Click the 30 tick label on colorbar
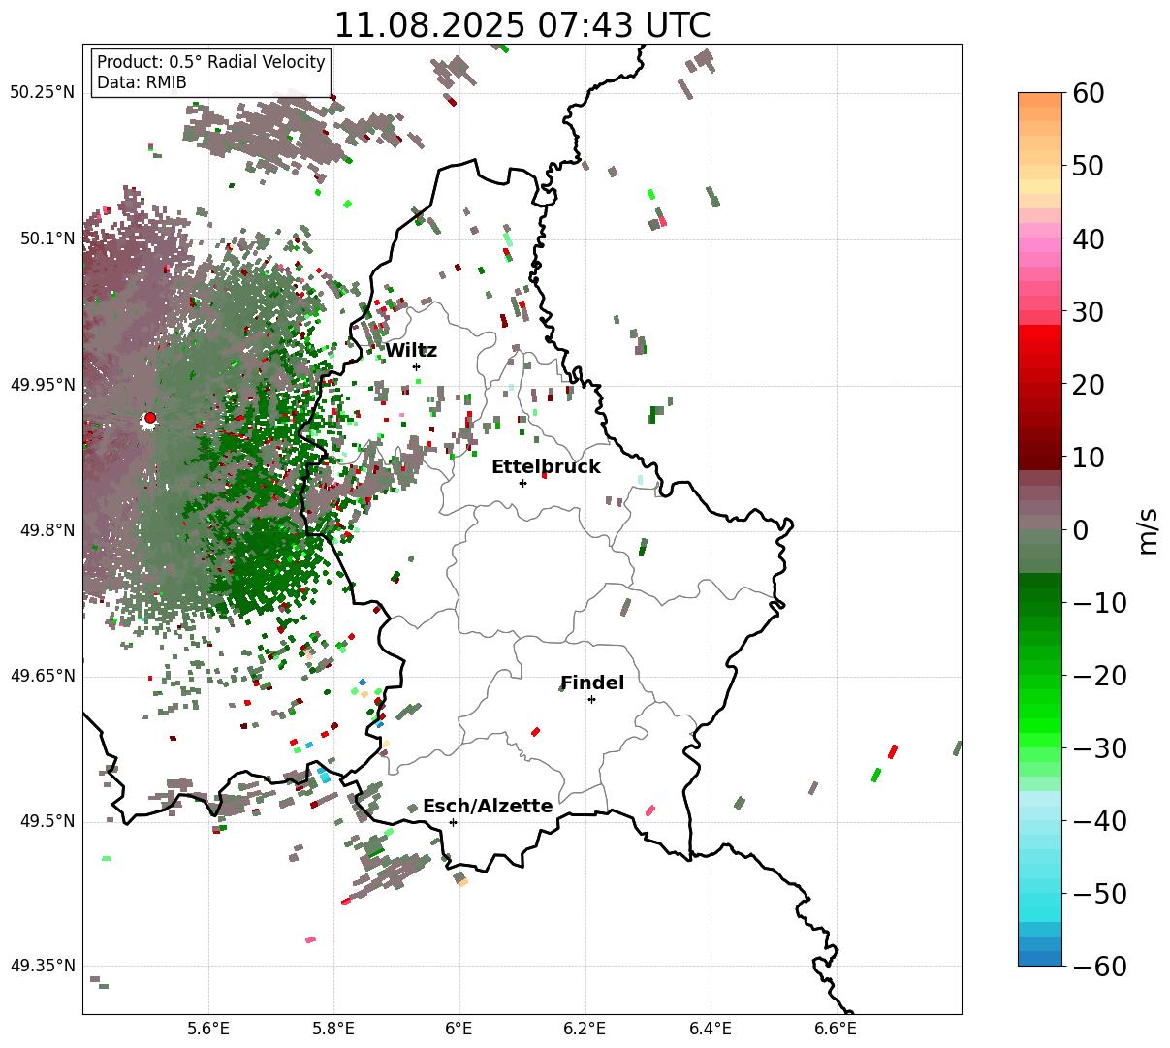 pos(1088,312)
